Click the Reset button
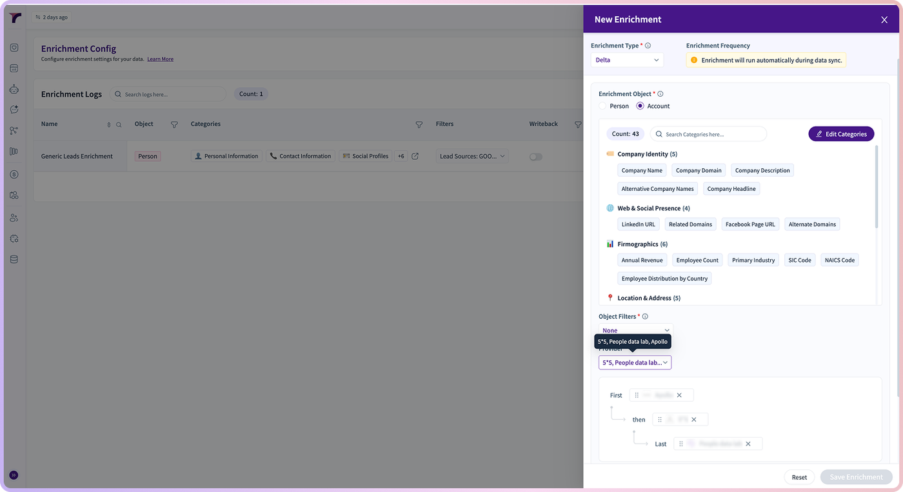This screenshot has width=903, height=492. click(x=799, y=477)
